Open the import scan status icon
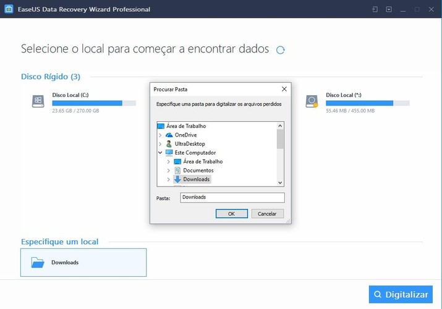442x309 pixels. 375,9
